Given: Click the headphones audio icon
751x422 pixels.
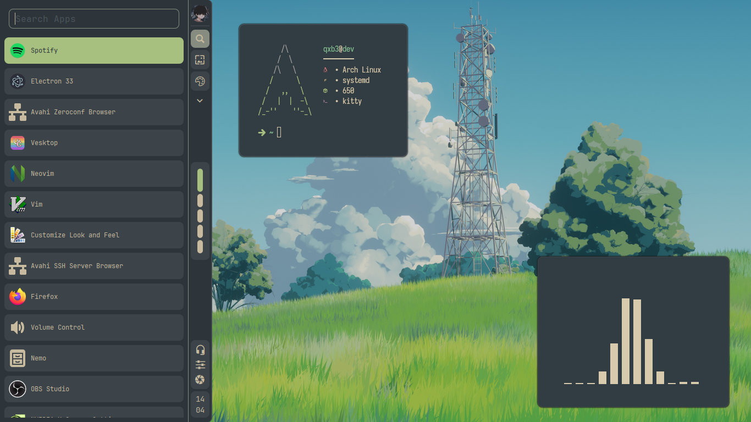Looking at the screenshot, I should [200, 350].
